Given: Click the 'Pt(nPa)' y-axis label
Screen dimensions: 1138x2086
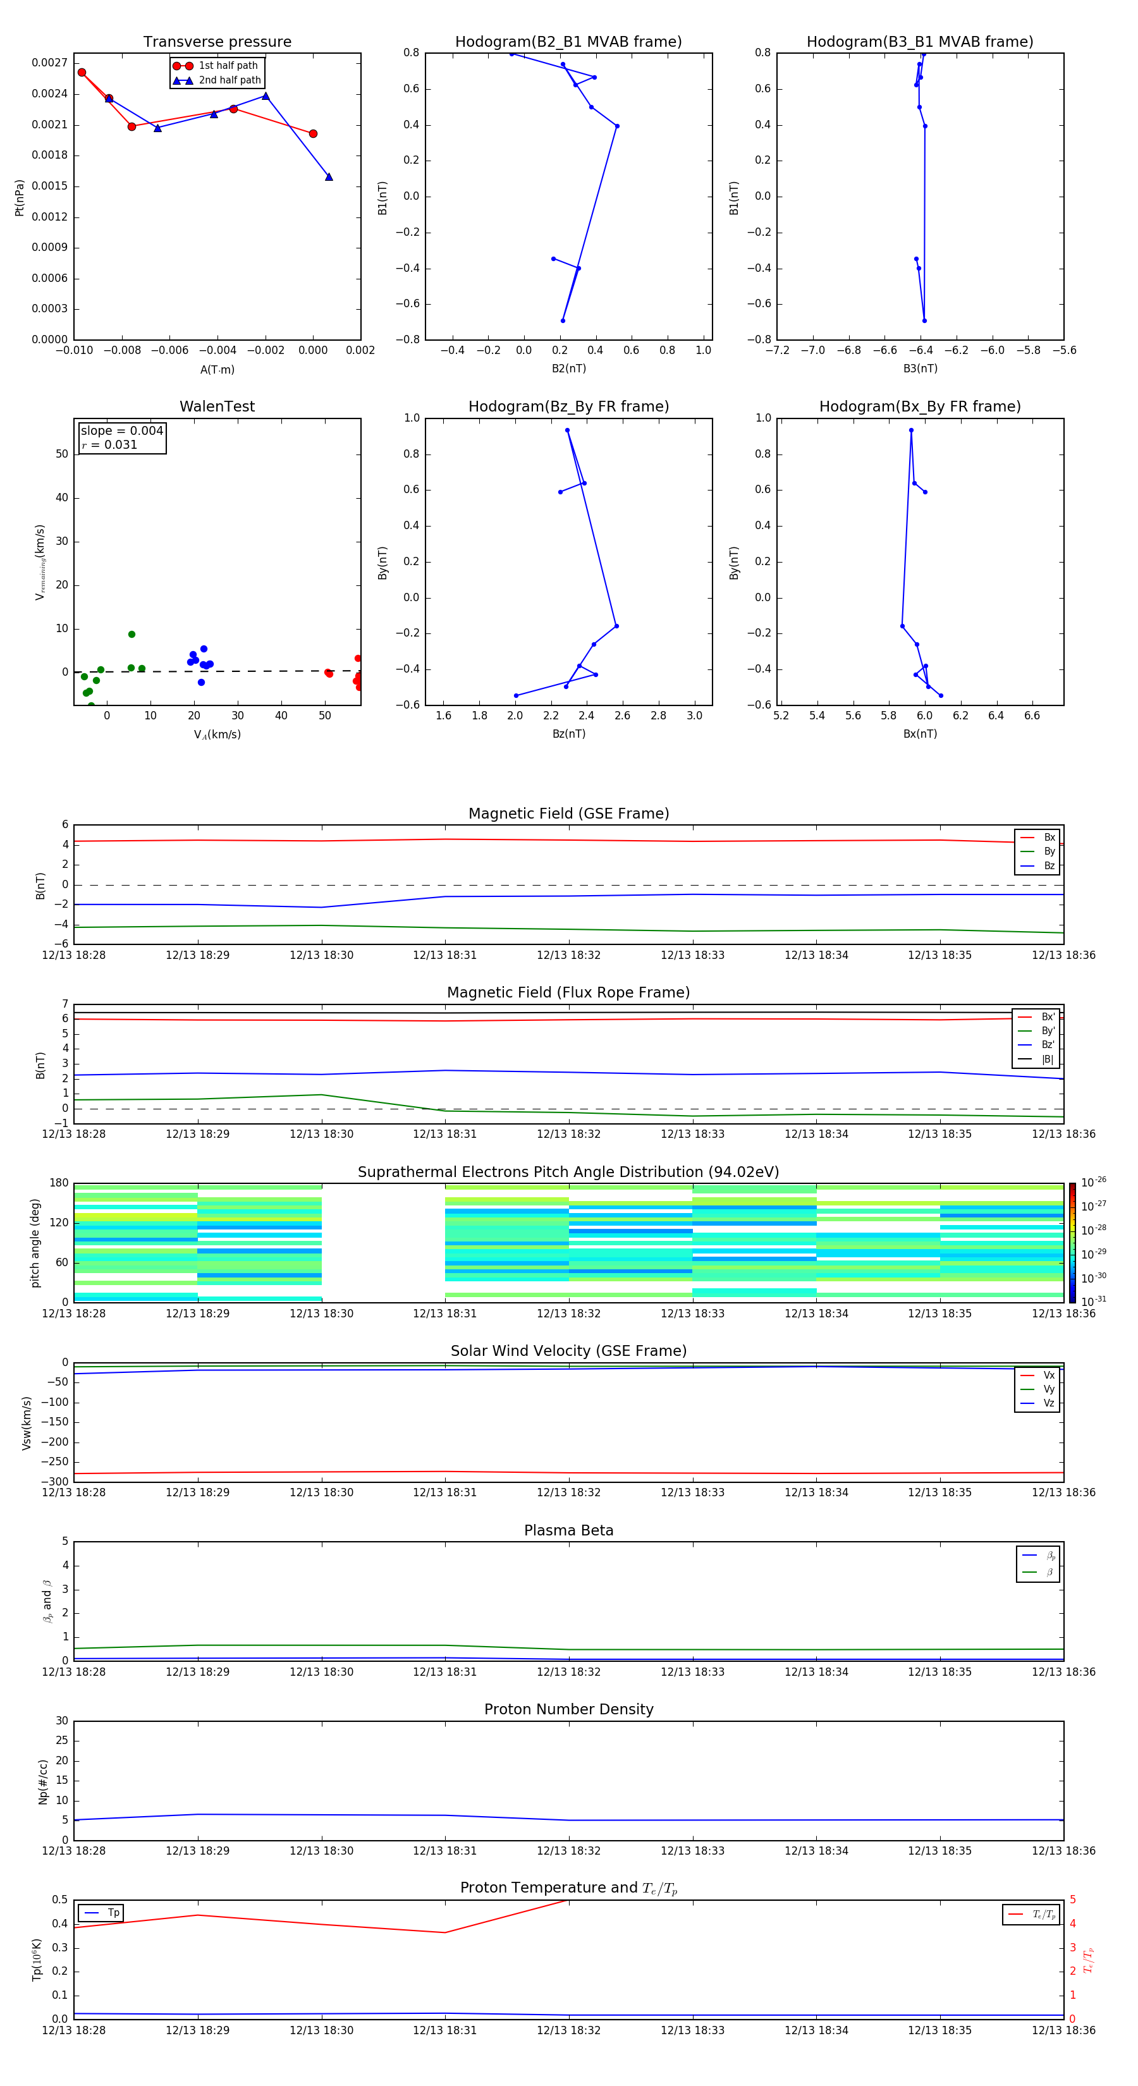Looking at the screenshot, I should 20,197.
